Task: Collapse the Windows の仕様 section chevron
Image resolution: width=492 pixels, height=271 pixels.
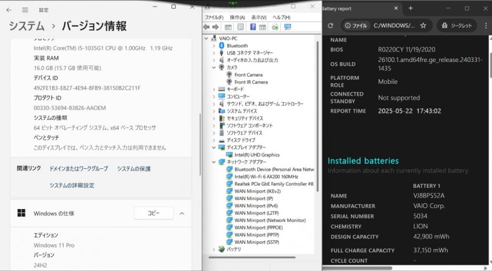Action: [x=182, y=213]
